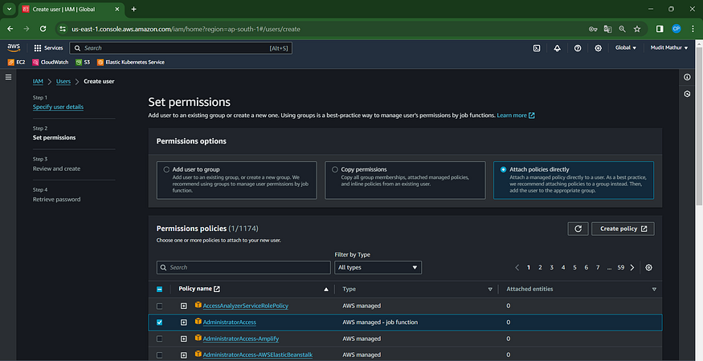This screenshot has width=703, height=361.
Task: Open S3 bookmark shortcut
Action: point(83,63)
